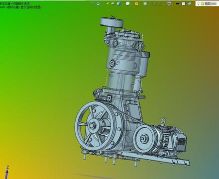Image resolution: width=219 pixels, height=179 pixels.
Task: Click the square frame fit icon
Action: coord(154,3)
